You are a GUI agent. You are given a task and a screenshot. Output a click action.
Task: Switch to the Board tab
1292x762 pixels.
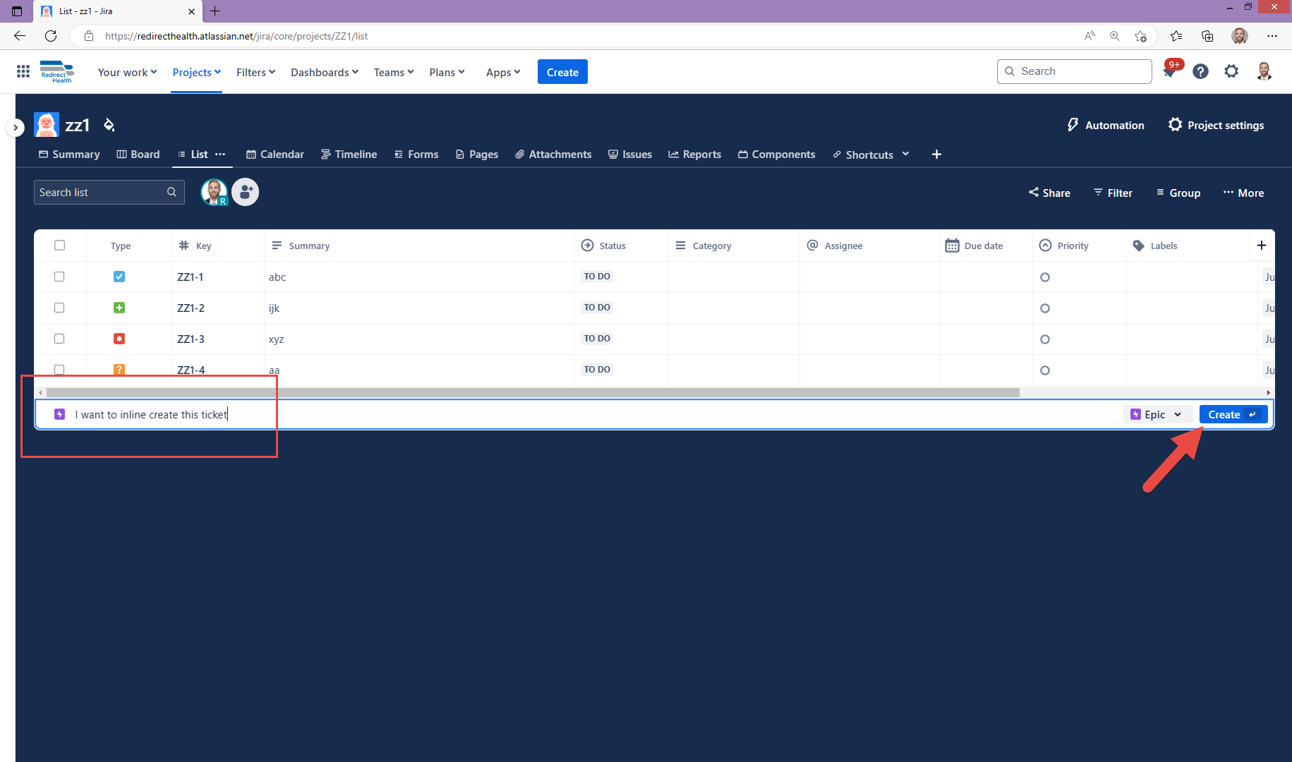[138, 155]
